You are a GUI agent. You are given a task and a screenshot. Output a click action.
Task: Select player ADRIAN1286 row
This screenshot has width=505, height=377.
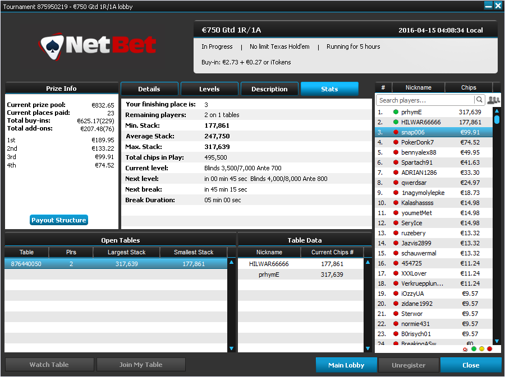click(434, 173)
